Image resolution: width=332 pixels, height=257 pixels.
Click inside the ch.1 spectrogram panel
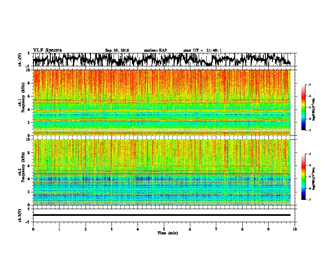coord(162,102)
